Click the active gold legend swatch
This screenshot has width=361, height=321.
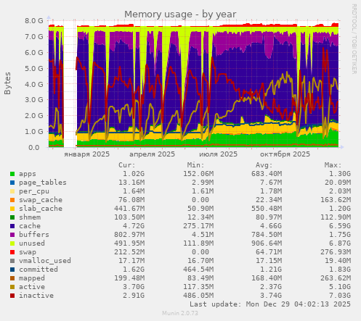pyautogui.click(x=12, y=287)
